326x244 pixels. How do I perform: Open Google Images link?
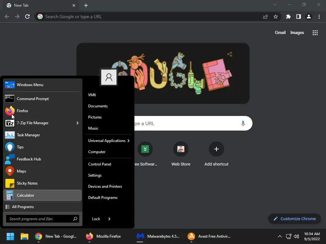point(297,33)
